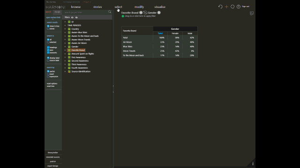Screen dimensions: 300x168
Task: Click the blue Total column header in table
Action: (x=160, y=33)
